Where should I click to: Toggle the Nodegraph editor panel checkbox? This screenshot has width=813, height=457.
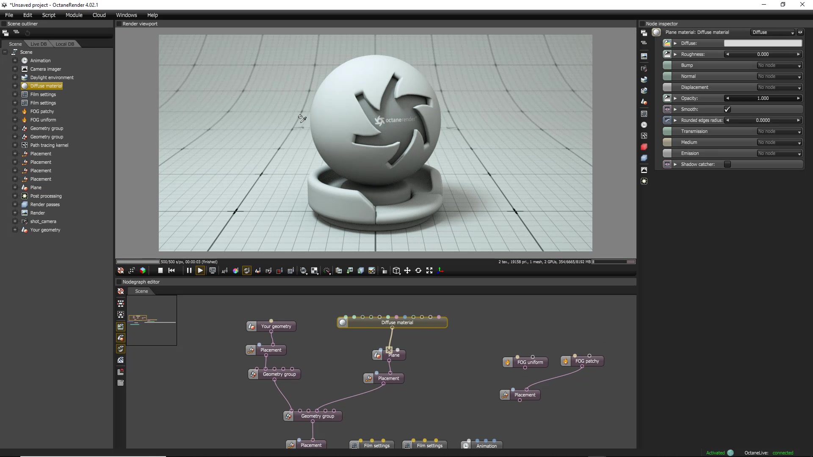(x=119, y=282)
